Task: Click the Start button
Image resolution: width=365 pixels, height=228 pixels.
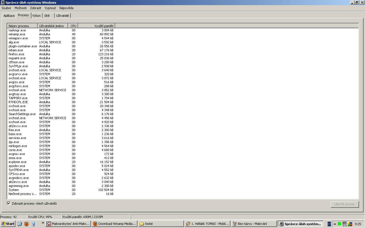Action: (x=8, y=224)
